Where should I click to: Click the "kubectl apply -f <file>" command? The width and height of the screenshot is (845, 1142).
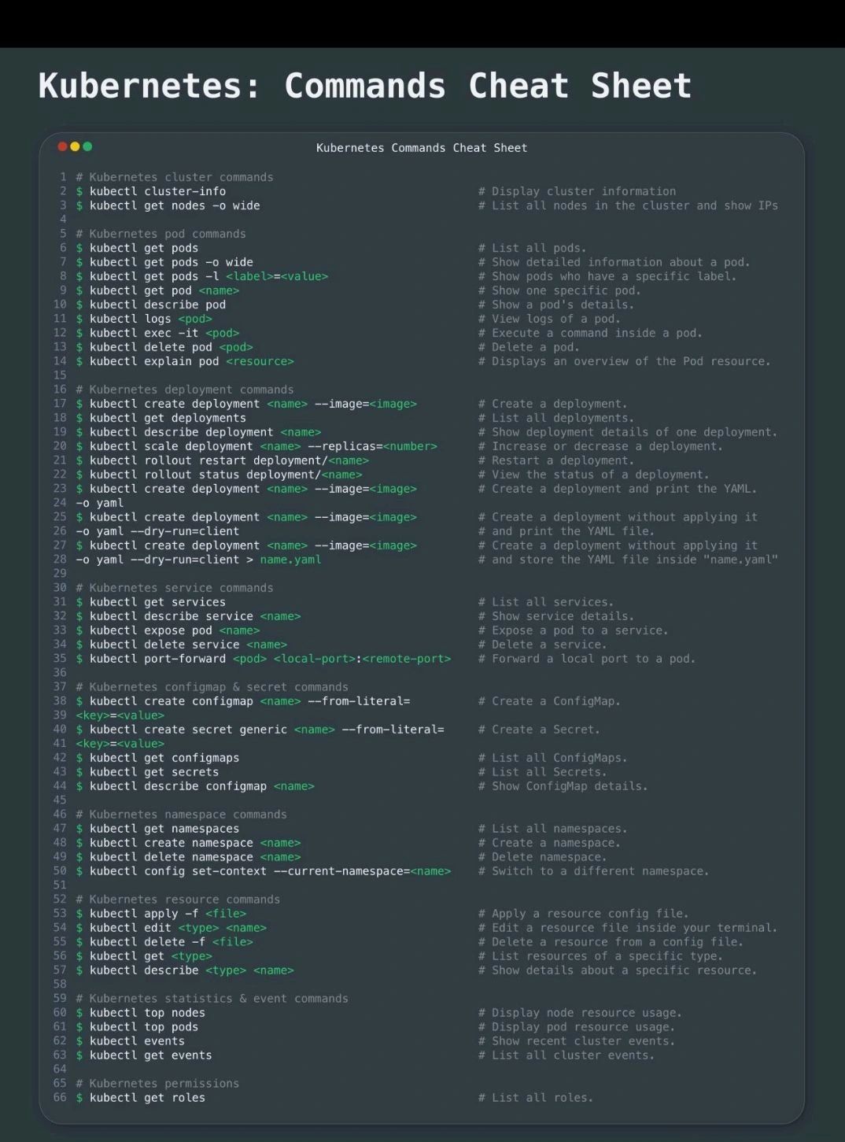(x=168, y=914)
